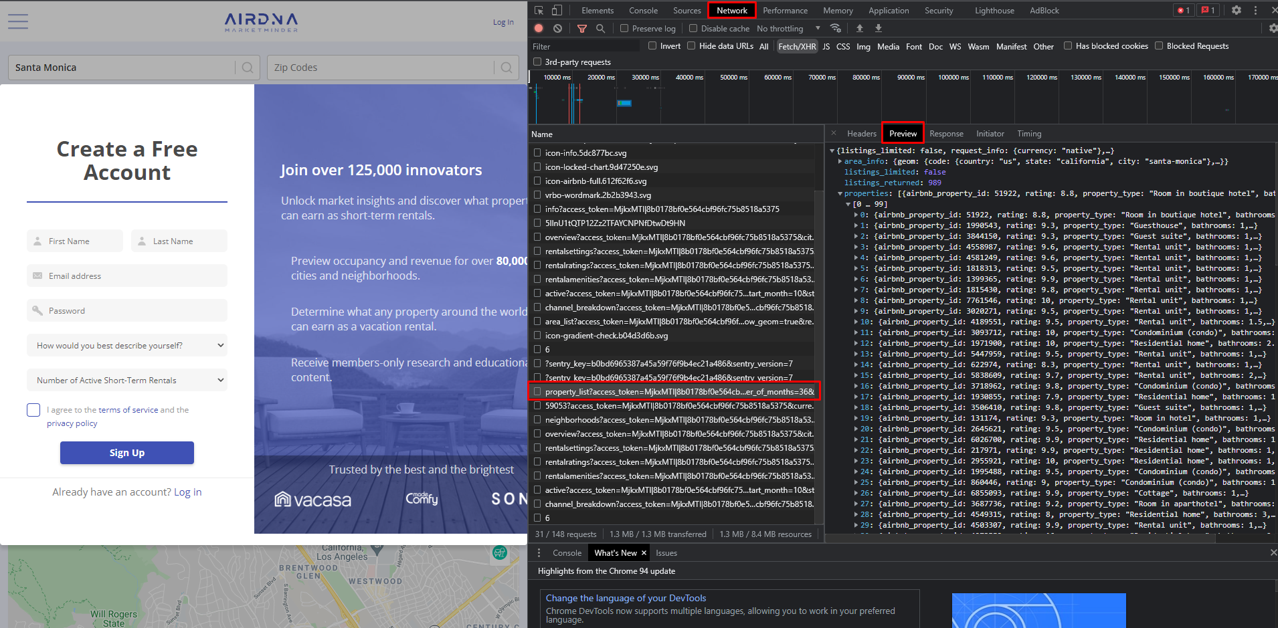The width and height of the screenshot is (1278, 628).
Task: Click the record network log button
Action: pos(539,29)
